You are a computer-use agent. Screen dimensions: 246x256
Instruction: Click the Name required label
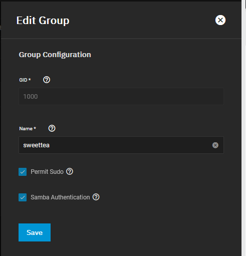[x=28, y=128]
